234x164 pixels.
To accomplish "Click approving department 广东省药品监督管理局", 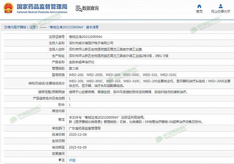I will [85, 128].
